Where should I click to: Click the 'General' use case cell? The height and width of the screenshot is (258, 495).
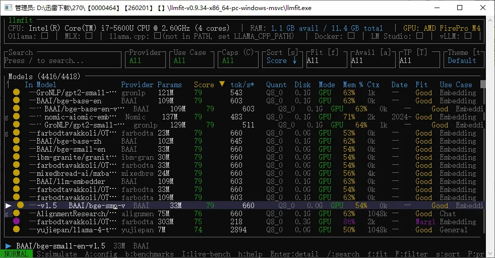pyautogui.click(x=454, y=230)
